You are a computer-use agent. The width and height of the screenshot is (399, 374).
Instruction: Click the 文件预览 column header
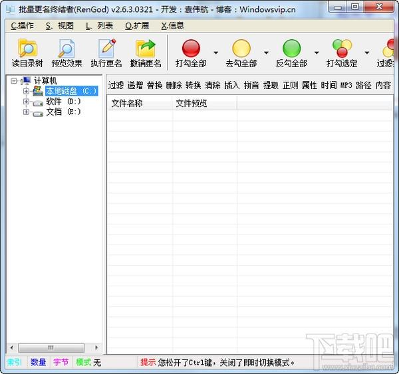[x=205, y=103]
